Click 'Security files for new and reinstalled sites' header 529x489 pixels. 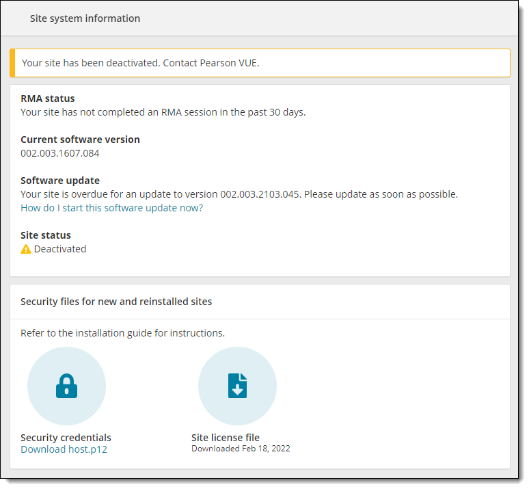116,301
